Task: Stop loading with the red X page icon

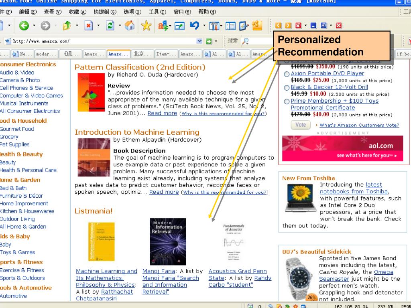Action: (89, 25)
